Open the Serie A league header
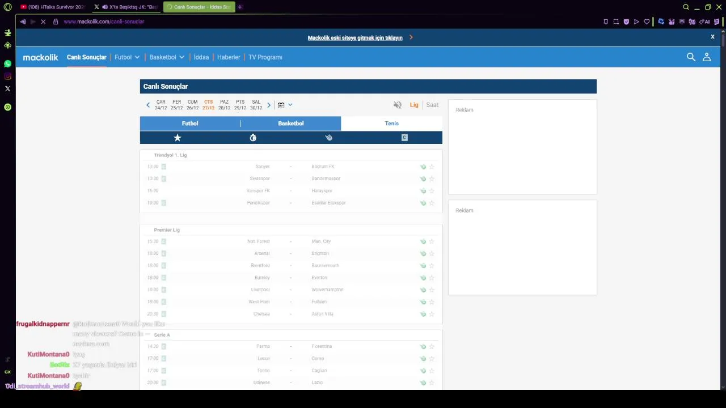The height and width of the screenshot is (408, 726). (x=162, y=335)
